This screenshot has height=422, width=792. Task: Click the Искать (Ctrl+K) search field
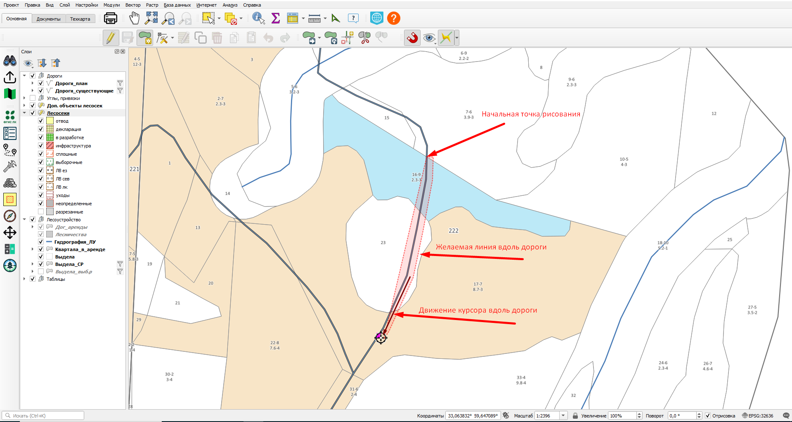pos(43,416)
